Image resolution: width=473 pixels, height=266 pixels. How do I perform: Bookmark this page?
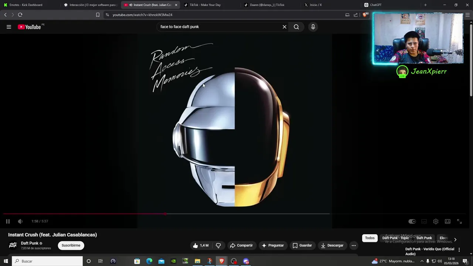(x=98, y=15)
